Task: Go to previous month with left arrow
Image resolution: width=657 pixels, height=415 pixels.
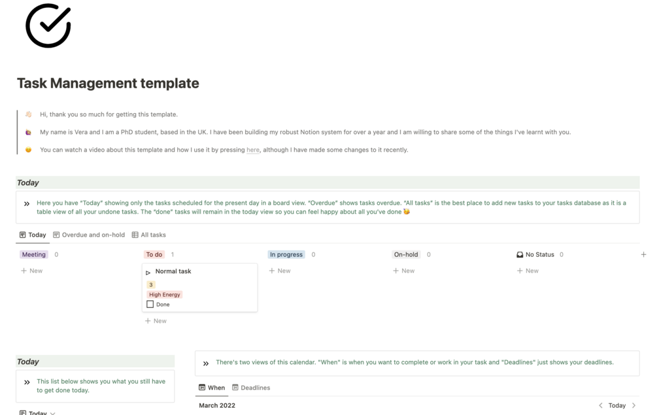Action: tap(601, 405)
